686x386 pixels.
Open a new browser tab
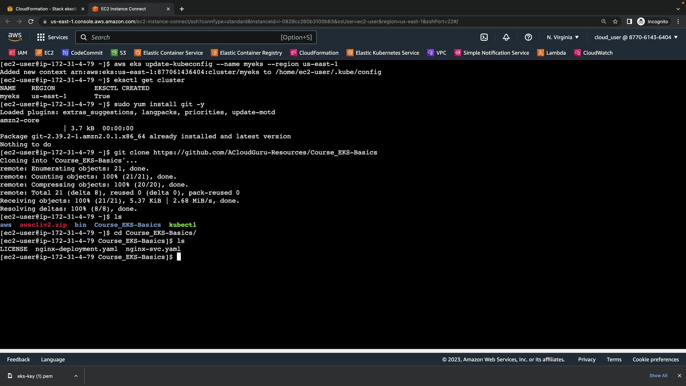pyautogui.click(x=182, y=9)
